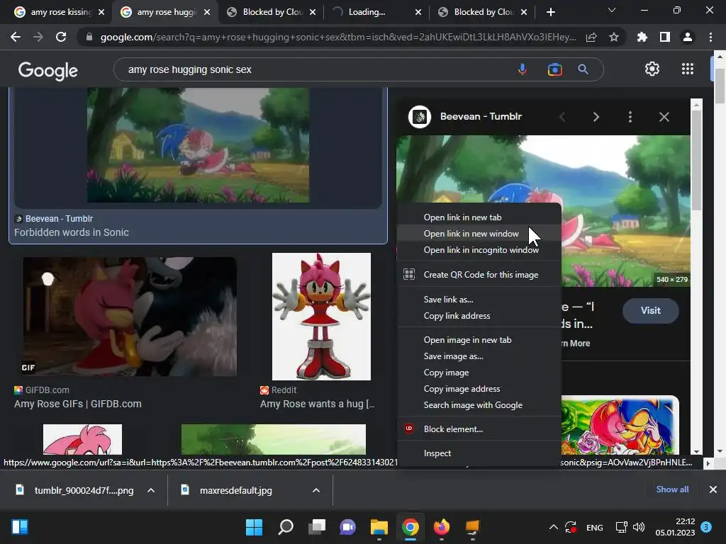Open taskbar Search

click(x=285, y=527)
